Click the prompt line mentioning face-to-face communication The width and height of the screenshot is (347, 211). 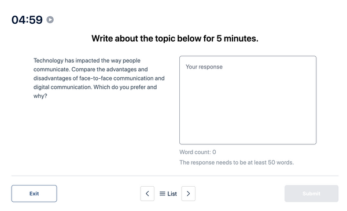point(99,78)
